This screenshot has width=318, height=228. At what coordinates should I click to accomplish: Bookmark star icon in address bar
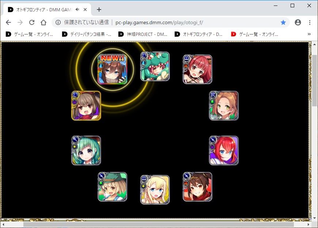283,22
